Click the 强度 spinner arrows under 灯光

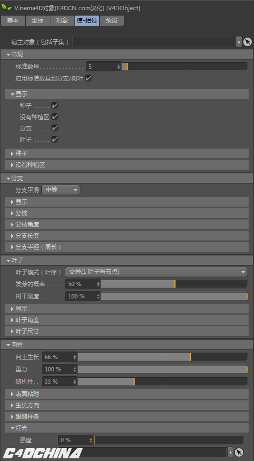point(91,440)
